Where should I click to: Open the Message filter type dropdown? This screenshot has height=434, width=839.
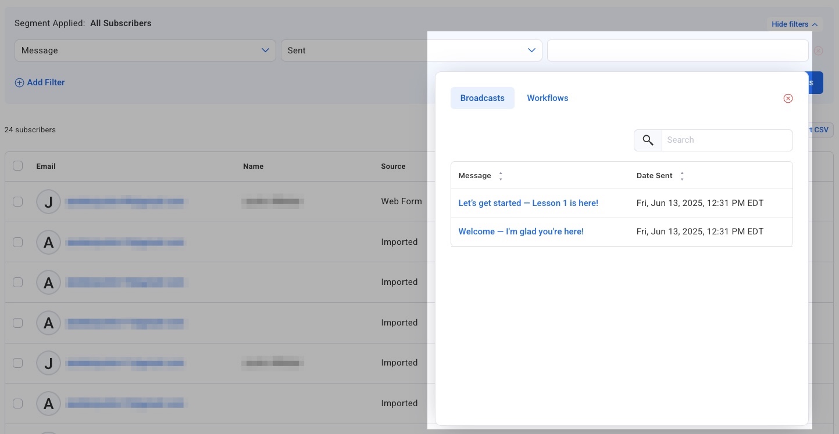[145, 50]
